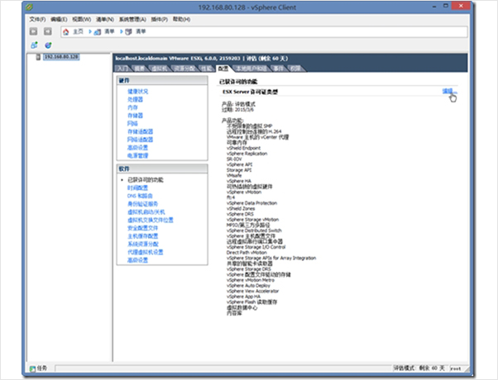The image size is (498, 380).
Task: Open the 清单(N) menu
Action: [105, 19]
